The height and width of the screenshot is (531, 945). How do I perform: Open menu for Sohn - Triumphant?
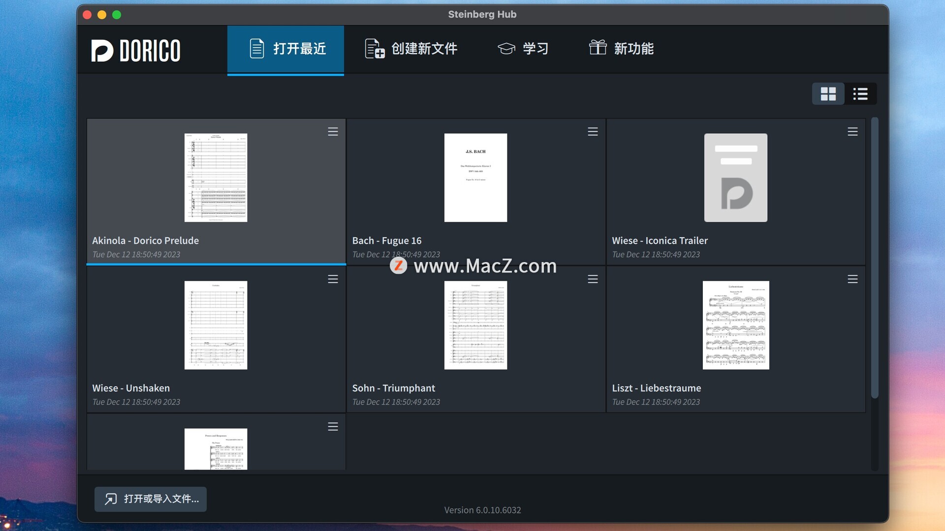point(593,279)
